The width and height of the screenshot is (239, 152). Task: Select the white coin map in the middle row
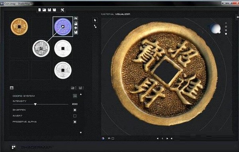coord(63,49)
